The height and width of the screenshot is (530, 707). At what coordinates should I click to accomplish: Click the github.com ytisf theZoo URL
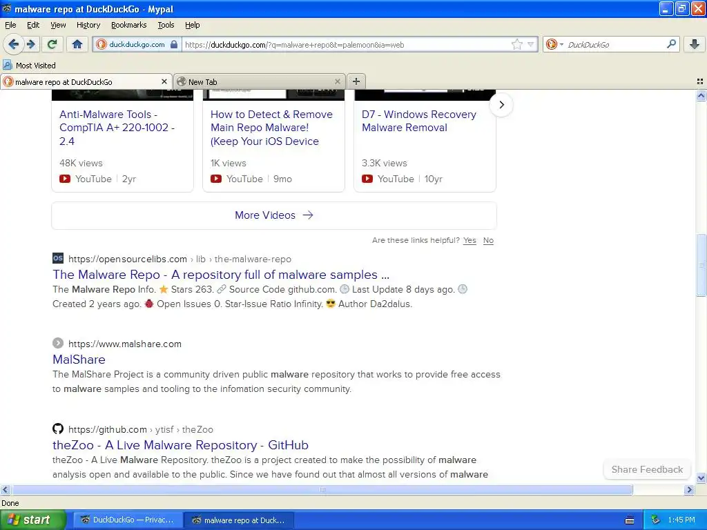coord(141,429)
